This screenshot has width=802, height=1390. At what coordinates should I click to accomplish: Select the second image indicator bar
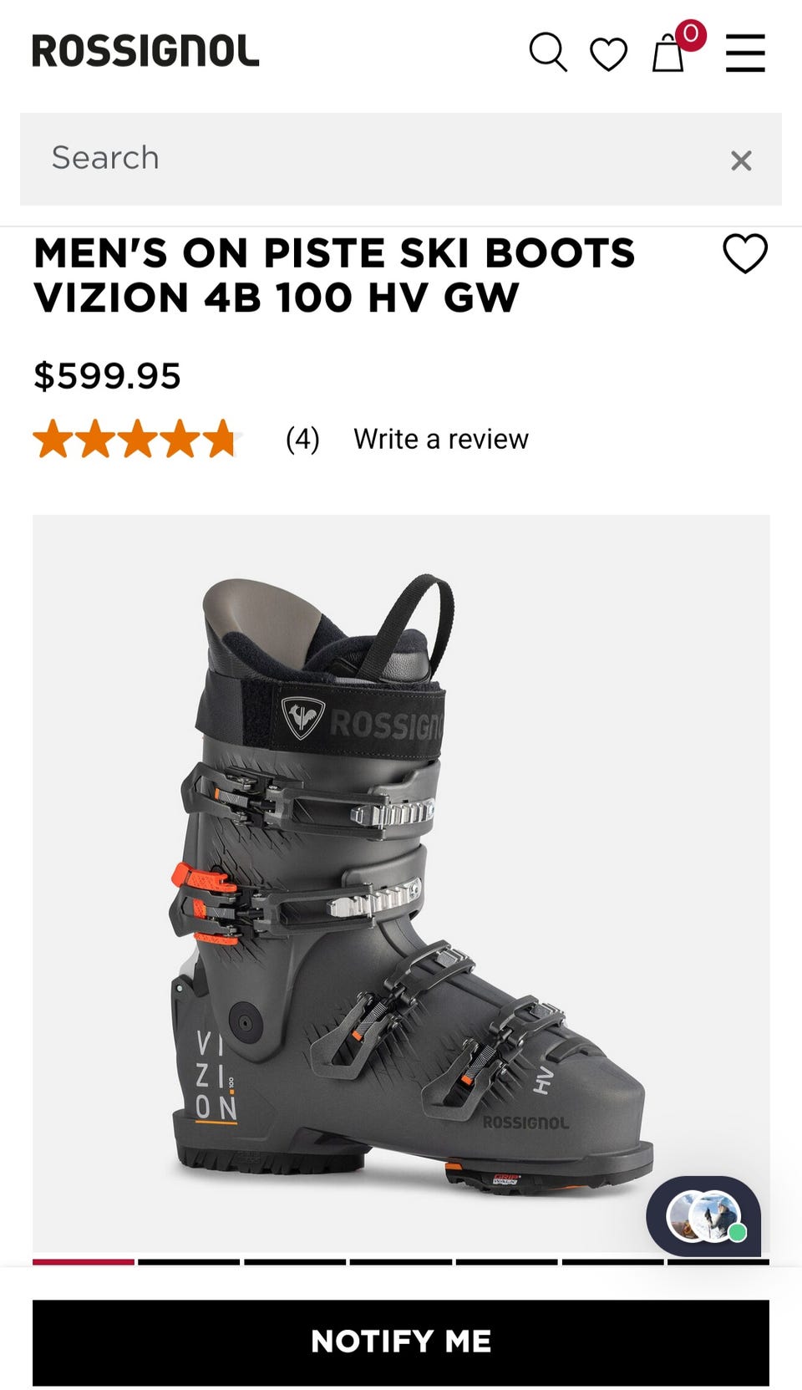189,1262
